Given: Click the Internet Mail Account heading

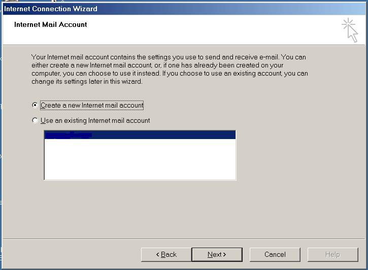Looking at the screenshot, I should pyautogui.click(x=51, y=24).
